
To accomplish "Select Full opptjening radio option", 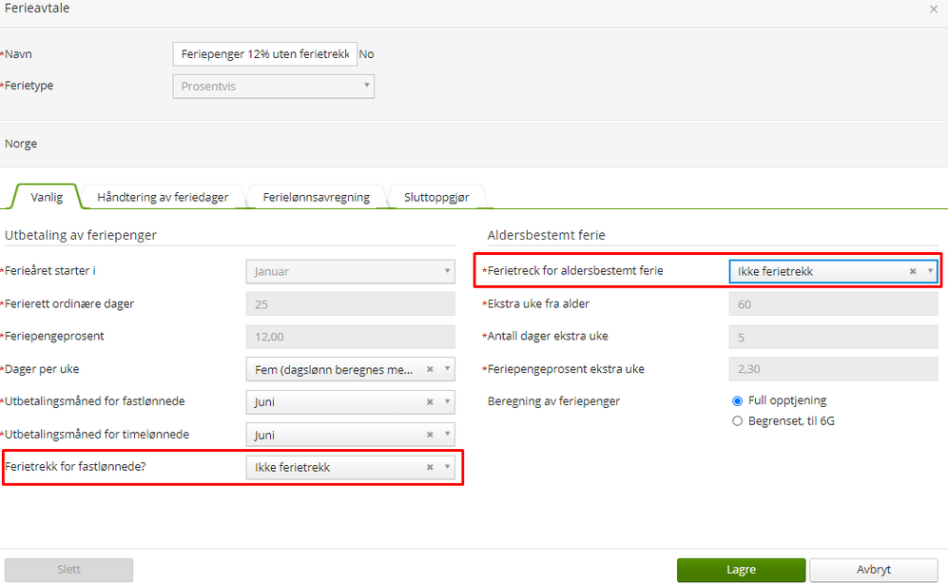I will point(737,401).
